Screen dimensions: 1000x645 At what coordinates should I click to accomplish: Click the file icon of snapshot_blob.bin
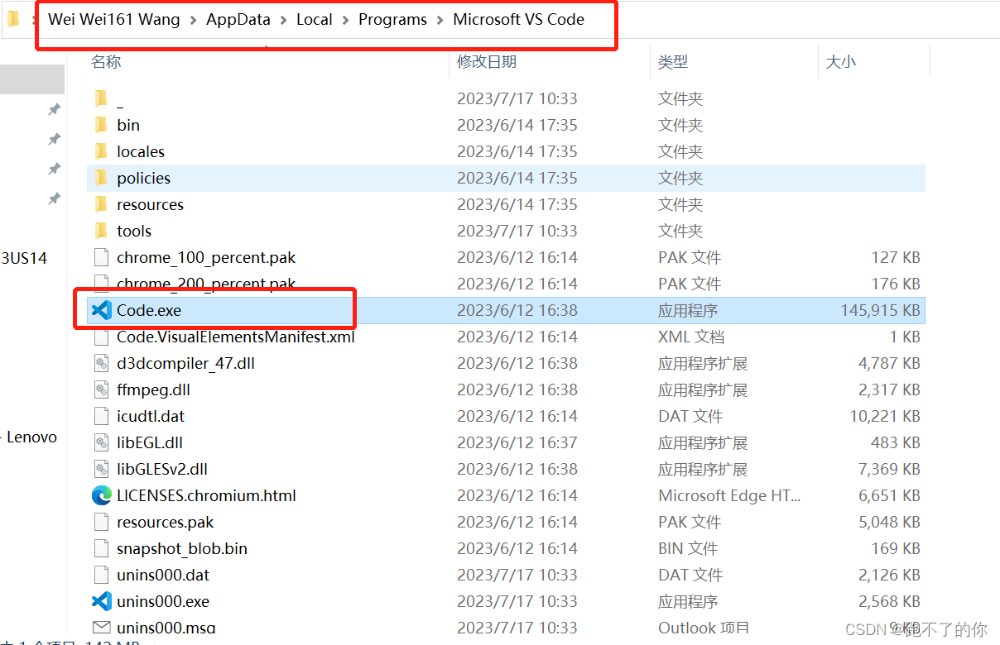tap(101, 548)
